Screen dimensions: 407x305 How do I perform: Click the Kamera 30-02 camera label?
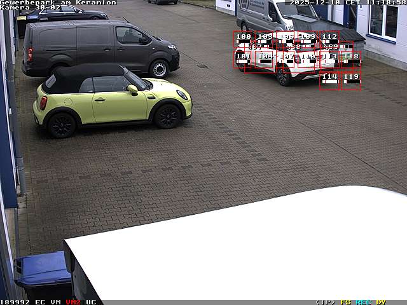31,8
